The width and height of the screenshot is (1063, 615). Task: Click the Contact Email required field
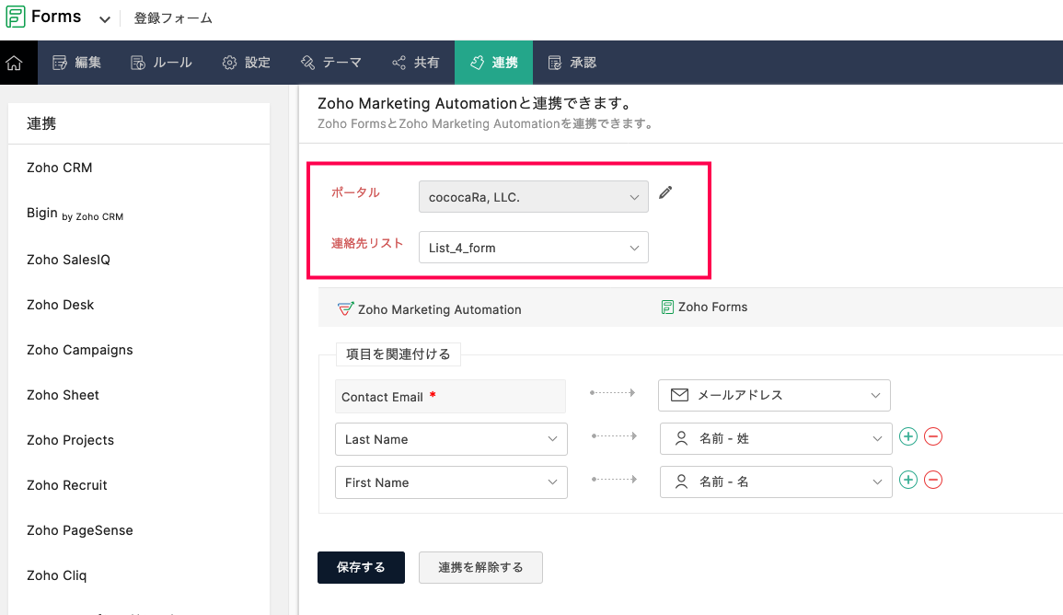coord(450,397)
